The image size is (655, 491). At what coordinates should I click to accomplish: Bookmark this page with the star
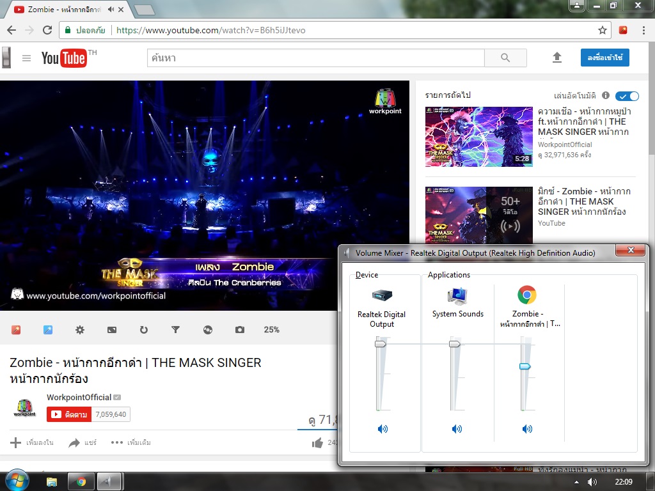[x=602, y=30]
